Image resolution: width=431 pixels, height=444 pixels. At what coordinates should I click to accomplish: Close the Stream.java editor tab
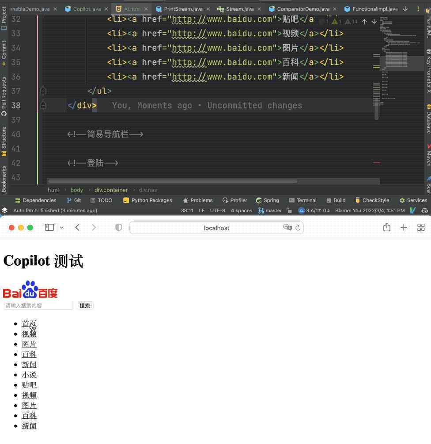(259, 9)
